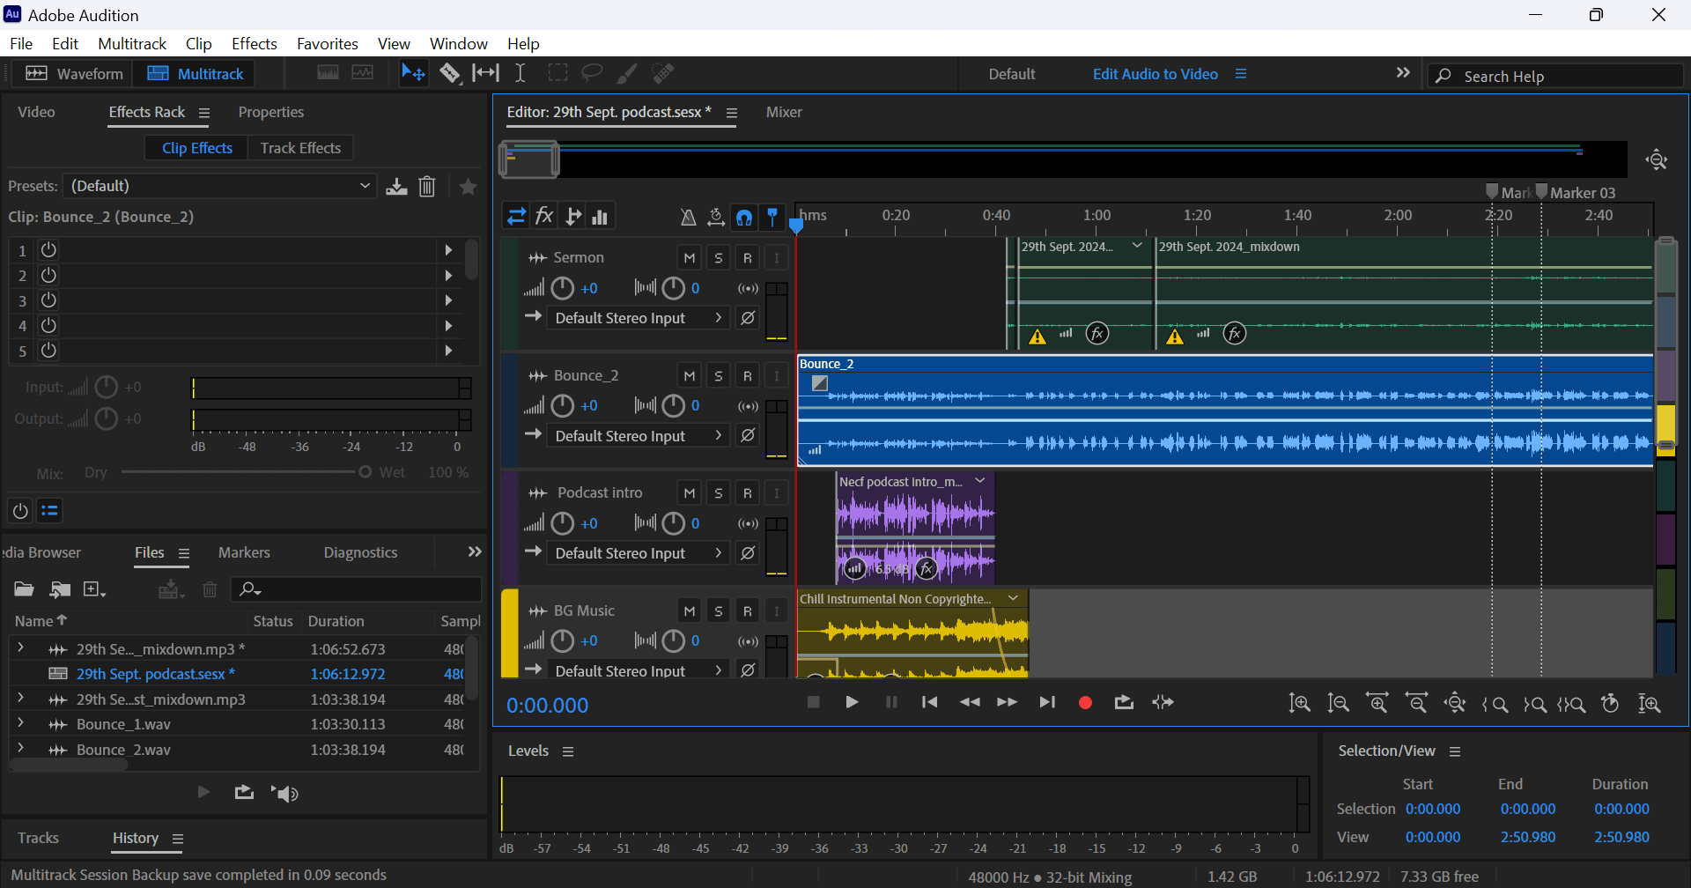Open effects slot 2 arrow menu
Image resolution: width=1691 pixels, height=888 pixels.
[448, 276]
